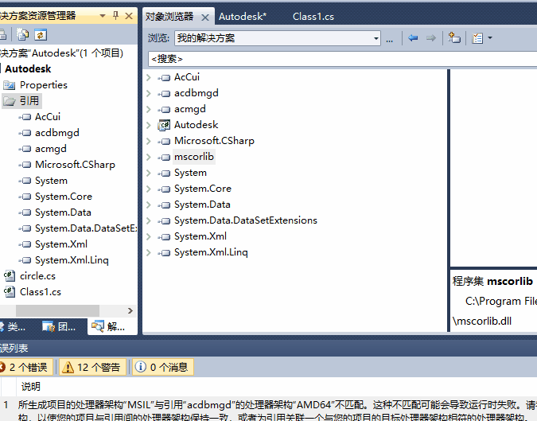Click the forward navigation arrow

(x=431, y=38)
